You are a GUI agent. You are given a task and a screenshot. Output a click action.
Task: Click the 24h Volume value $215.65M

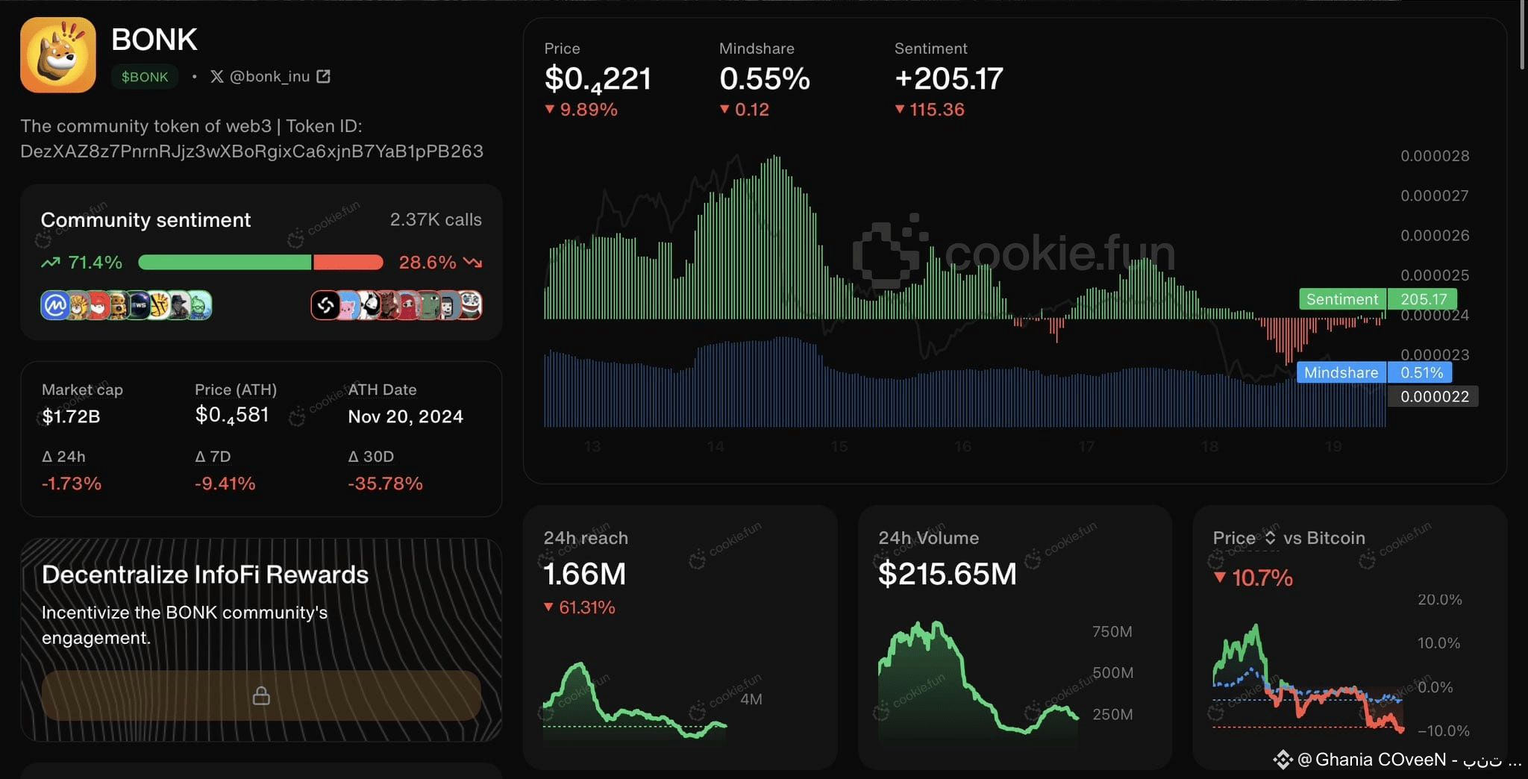pos(948,574)
